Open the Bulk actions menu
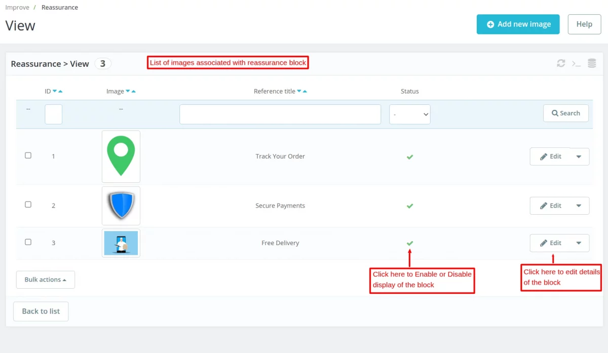This screenshot has height=353, width=608. [46, 280]
